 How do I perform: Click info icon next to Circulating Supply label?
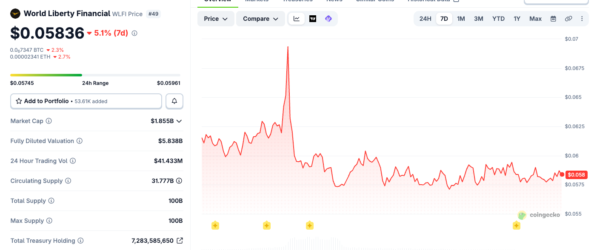point(68,181)
